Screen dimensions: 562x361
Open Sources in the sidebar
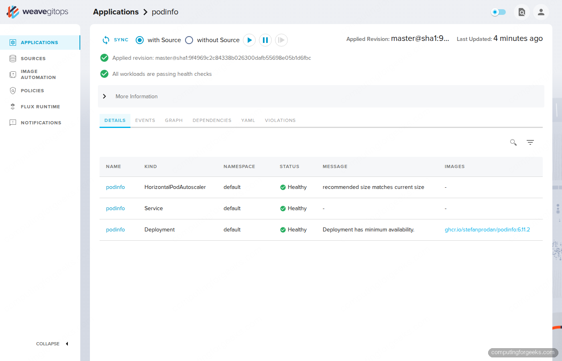(40, 59)
